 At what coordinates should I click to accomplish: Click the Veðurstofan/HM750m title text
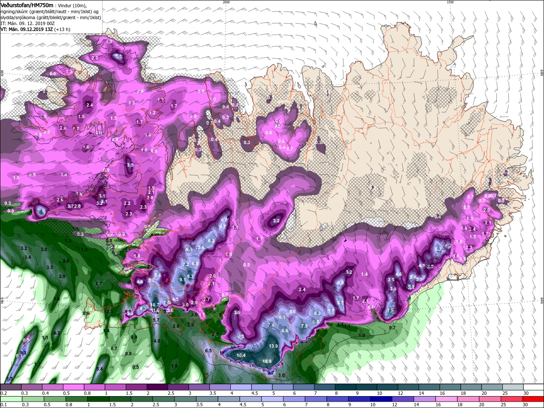click(x=27, y=5)
